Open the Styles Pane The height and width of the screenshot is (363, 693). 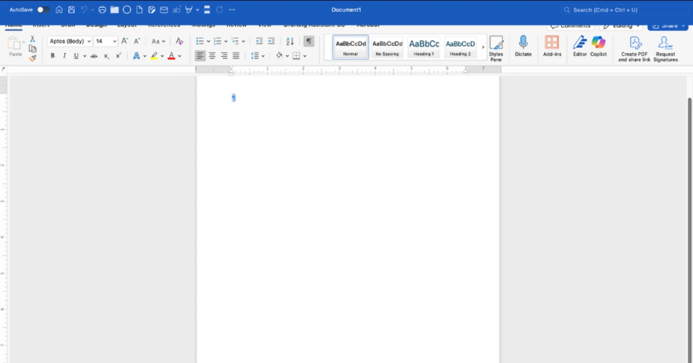point(496,48)
